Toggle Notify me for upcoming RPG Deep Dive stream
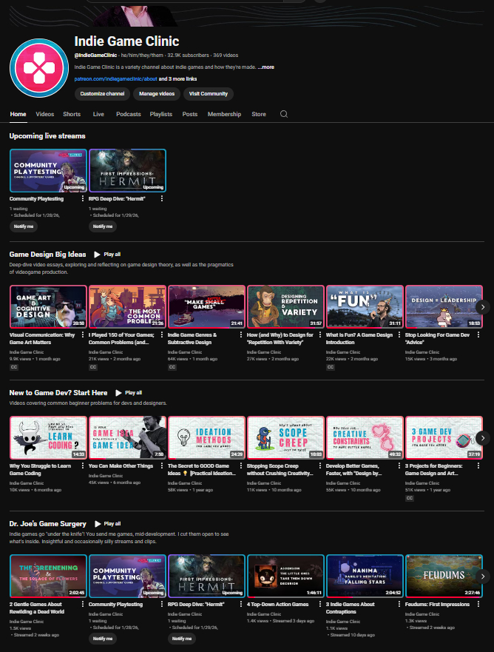Screen dimensions: 494x652 pos(103,226)
